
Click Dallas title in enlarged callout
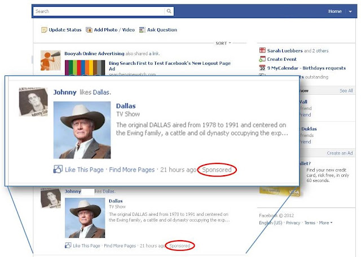tap(126, 106)
